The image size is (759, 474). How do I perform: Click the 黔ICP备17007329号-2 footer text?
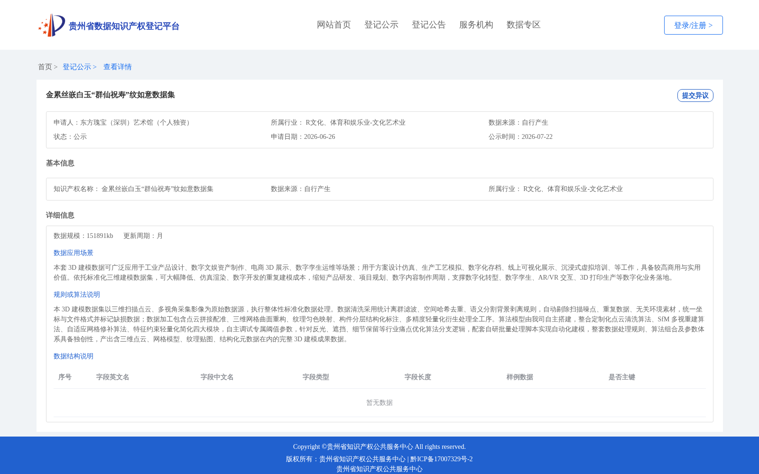[x=442, y=459]
